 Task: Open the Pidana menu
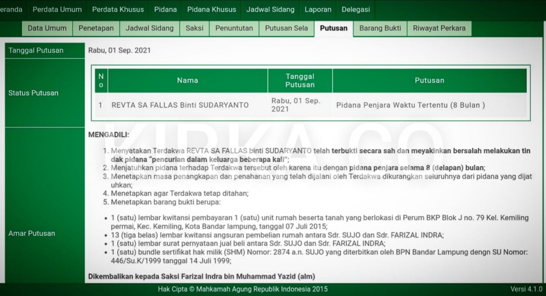tap(166, 10)
